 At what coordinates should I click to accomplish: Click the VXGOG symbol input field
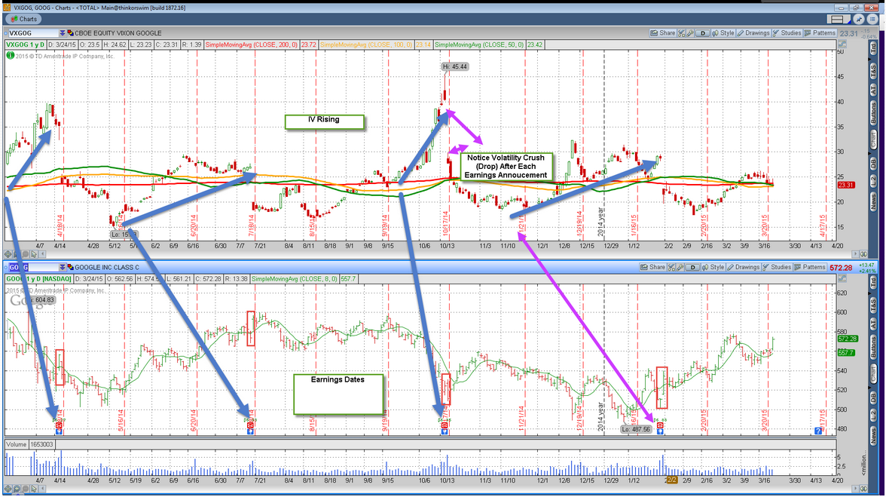[x=33, y=33]
